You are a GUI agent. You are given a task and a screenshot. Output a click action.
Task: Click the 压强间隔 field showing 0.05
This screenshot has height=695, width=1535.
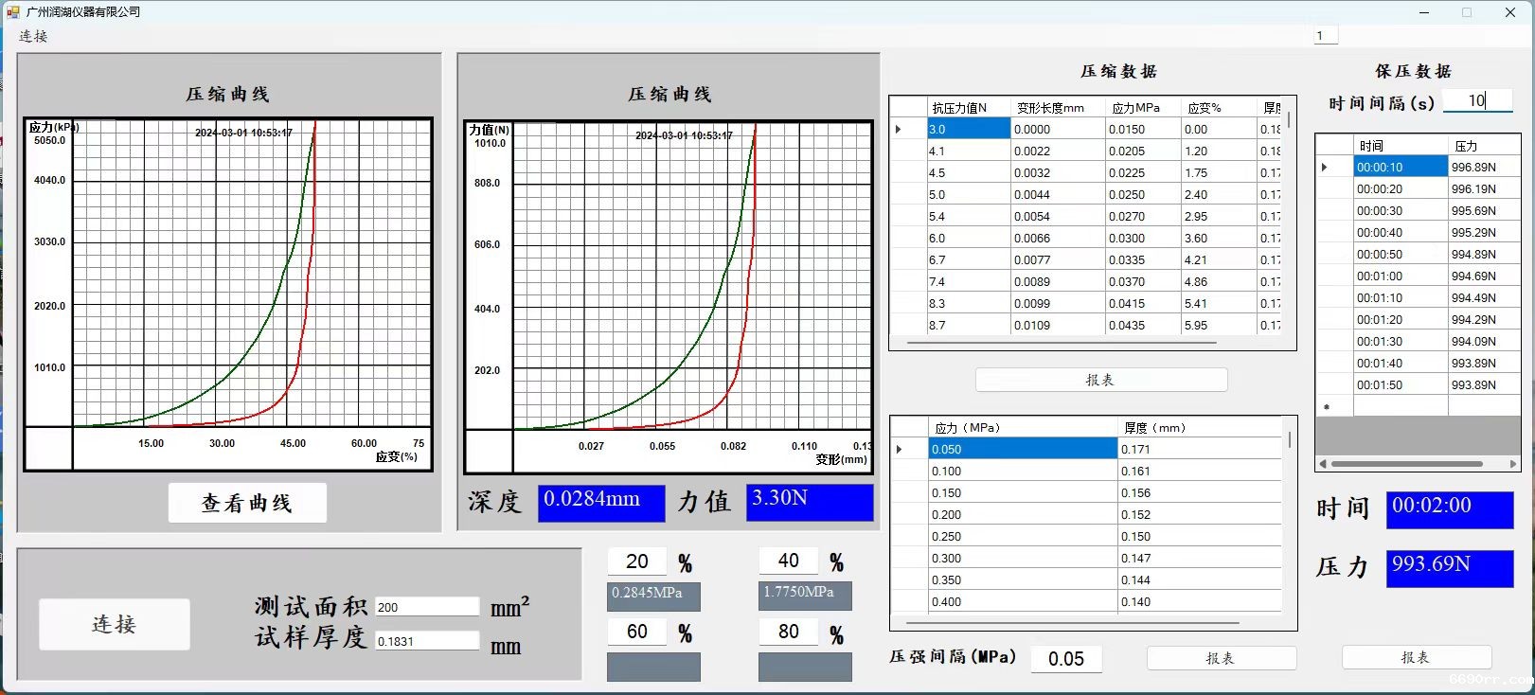1066,659
